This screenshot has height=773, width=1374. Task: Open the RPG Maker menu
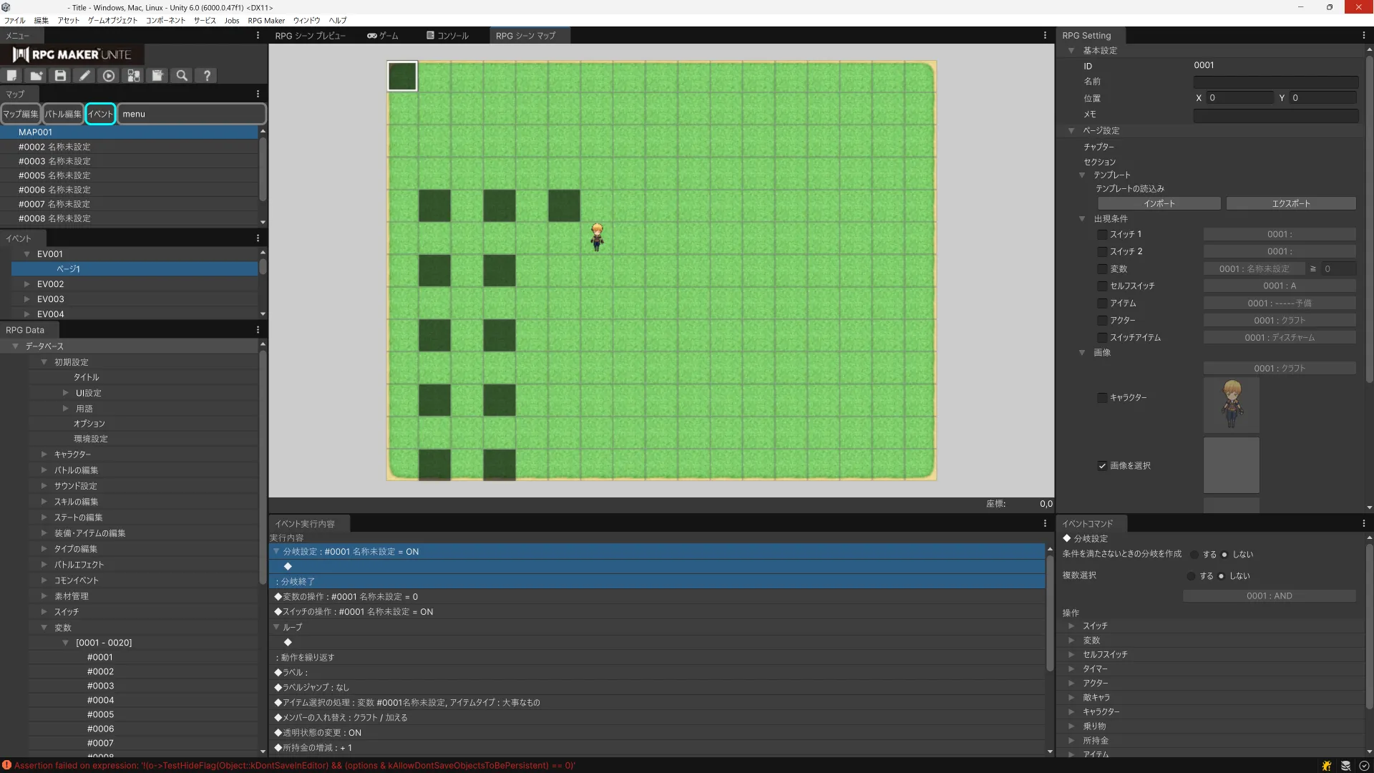click(x=265, y=21)
